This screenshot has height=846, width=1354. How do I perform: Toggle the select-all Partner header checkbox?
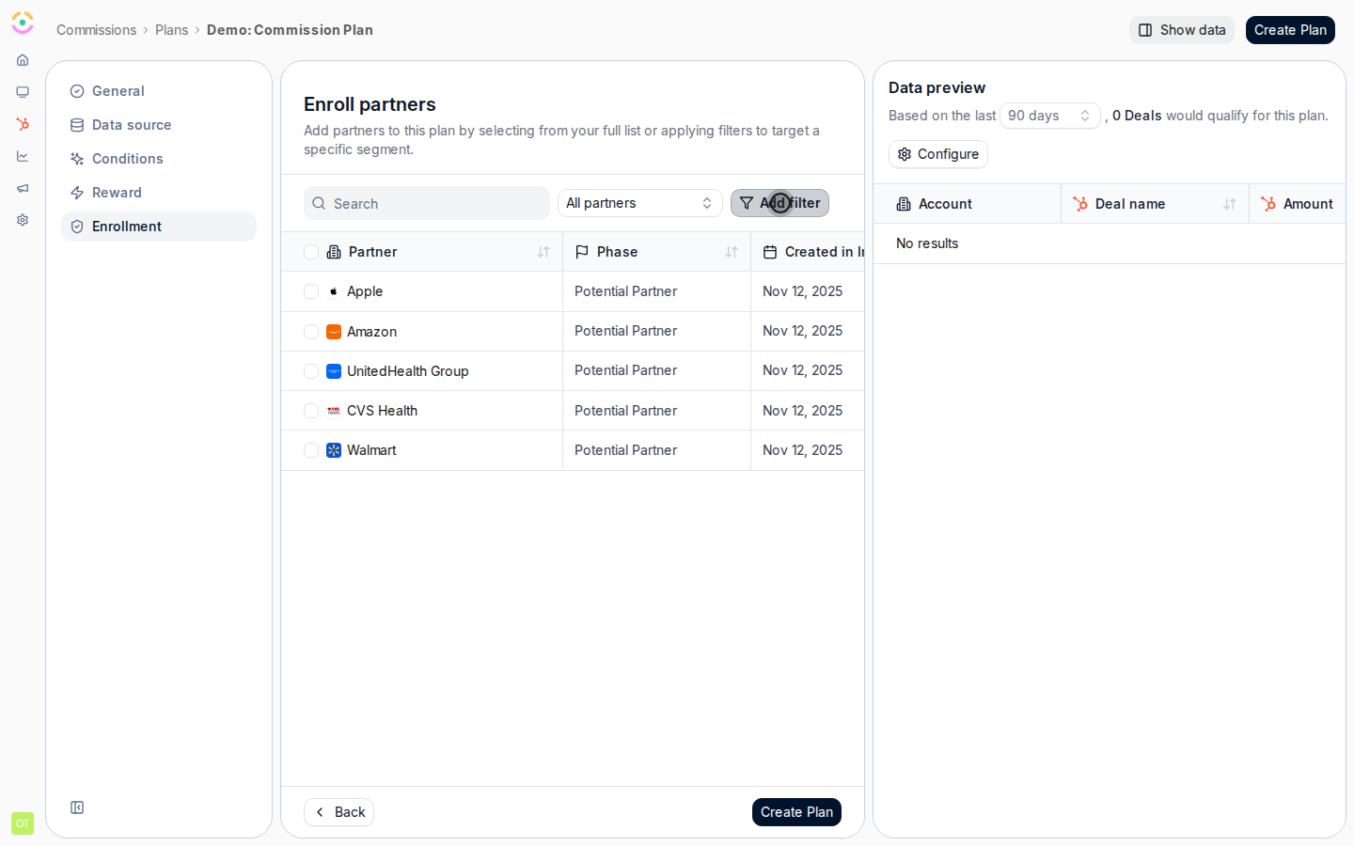(x=311, y=252)
